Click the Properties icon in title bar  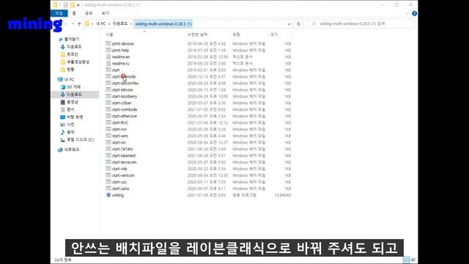coord(65,5)
